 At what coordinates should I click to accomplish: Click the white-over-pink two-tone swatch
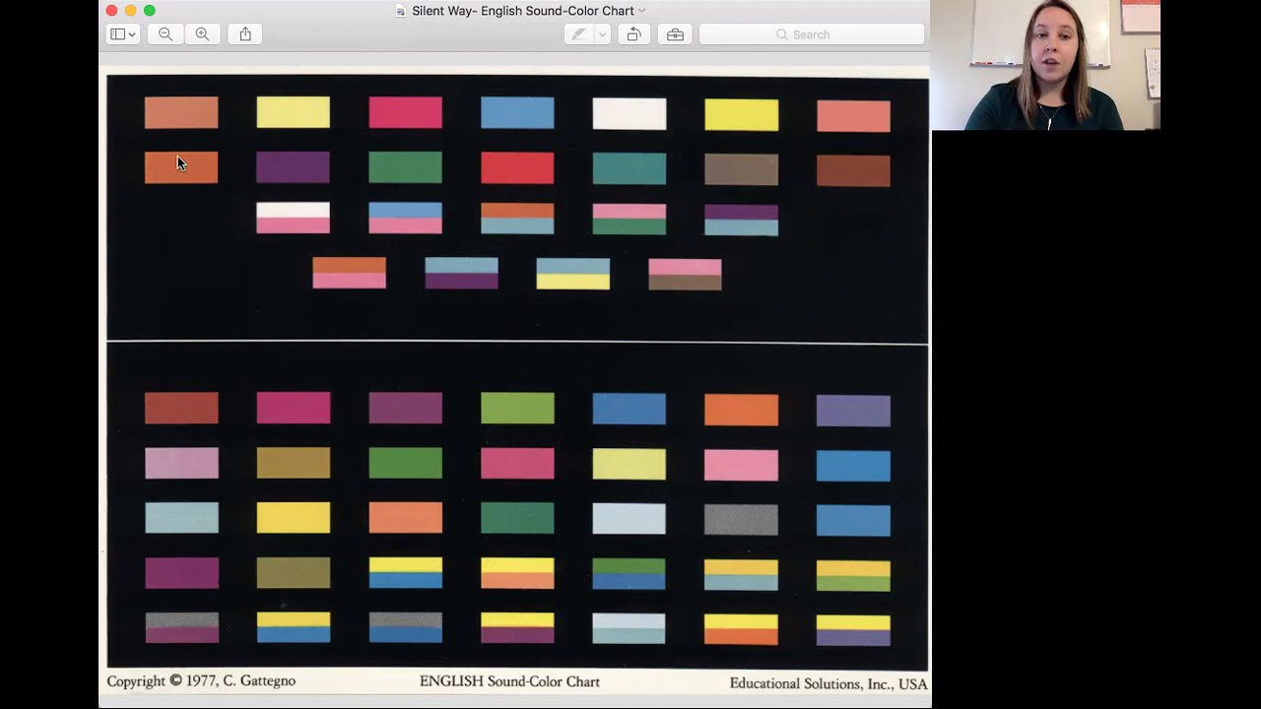294,218
